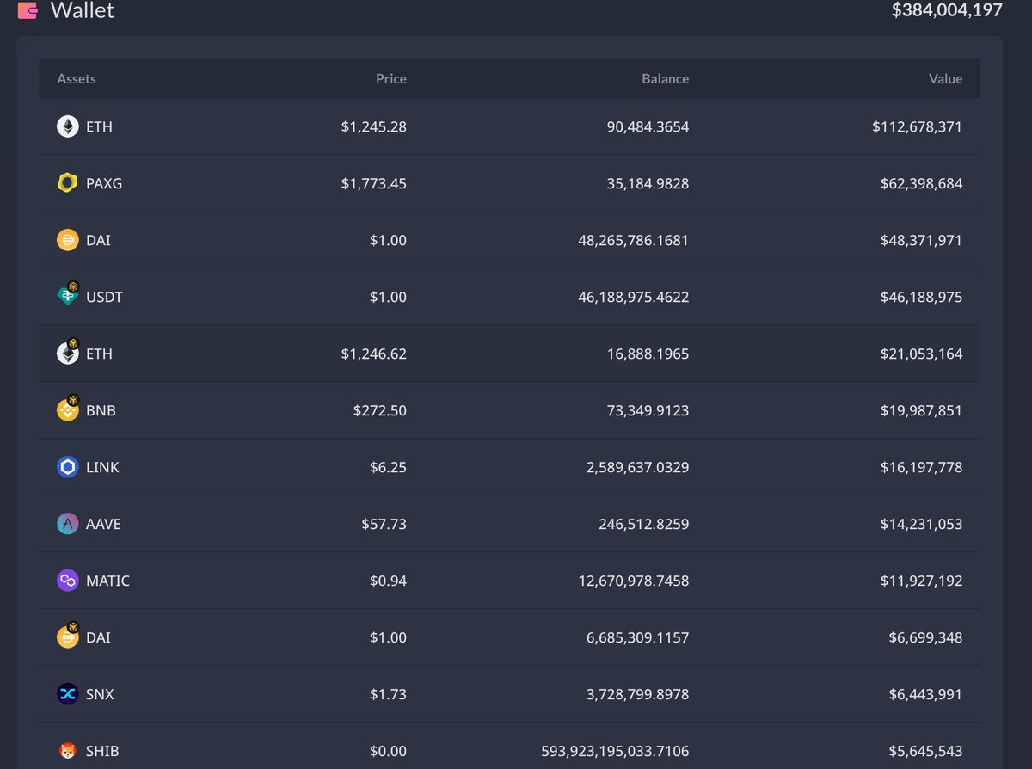The width and height of the screenshot is (1032, 769).
Task: Click the AAVE token icon
Action: [x=67, y=524]
